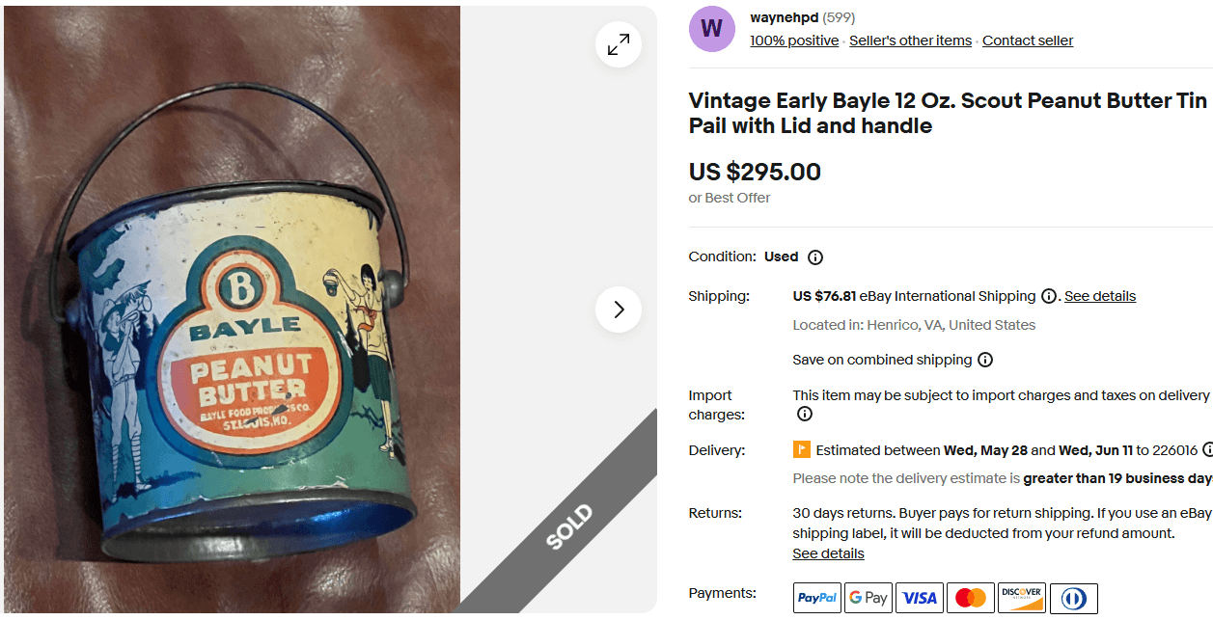Show the next product photo
1213x620 pixels.
coord(619,310)
